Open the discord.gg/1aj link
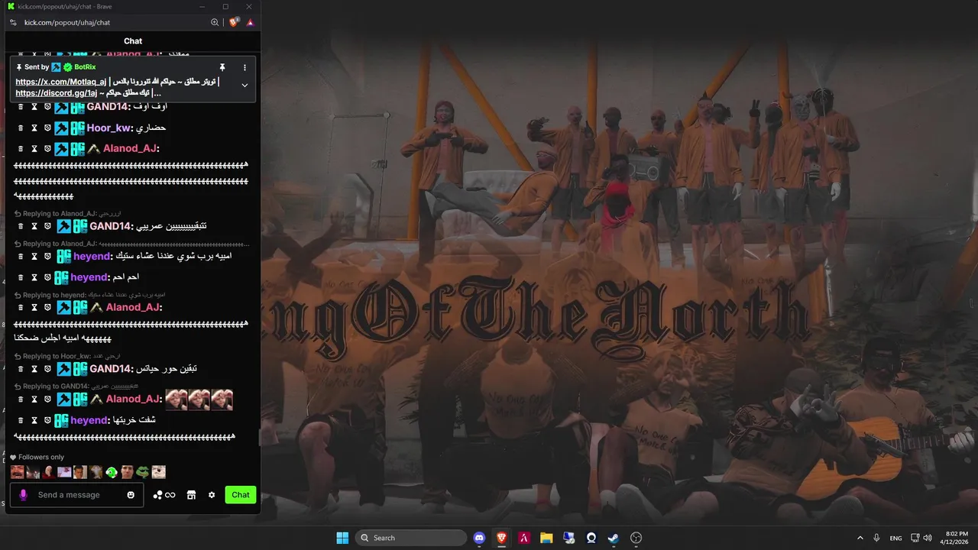This screenshot has height=550, width=978. [57, 93]
